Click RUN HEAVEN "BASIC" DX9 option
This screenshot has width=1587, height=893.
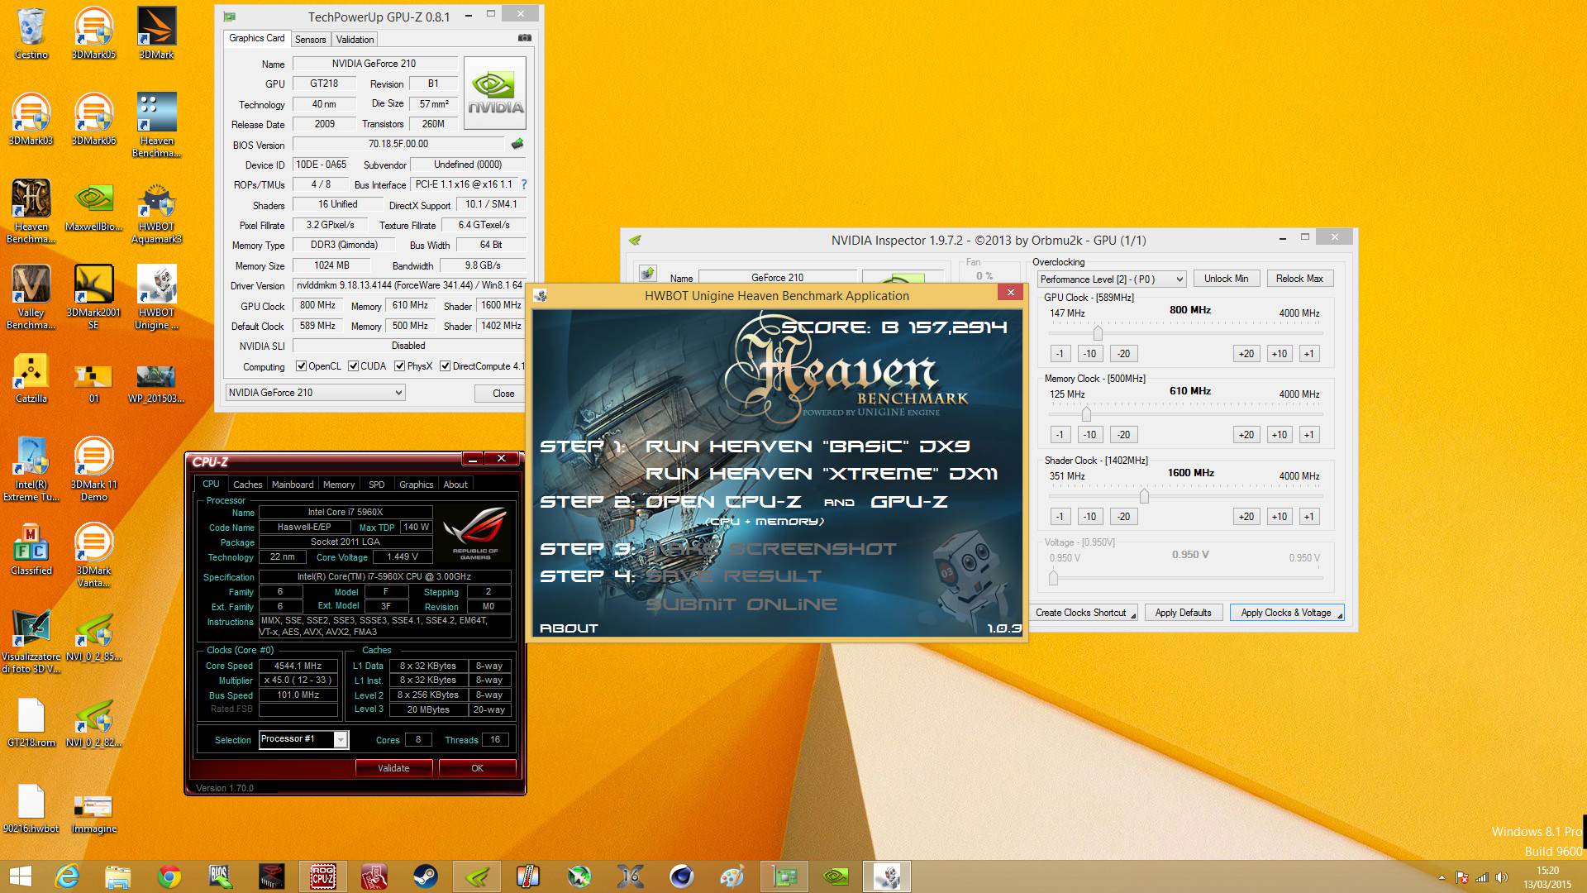click(808, 446)
